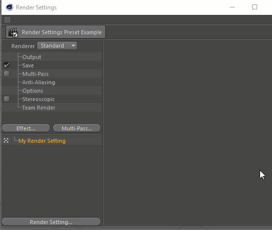Select the Options settings entry
This screenshot has height=230, width=272.
coord(33,91)
